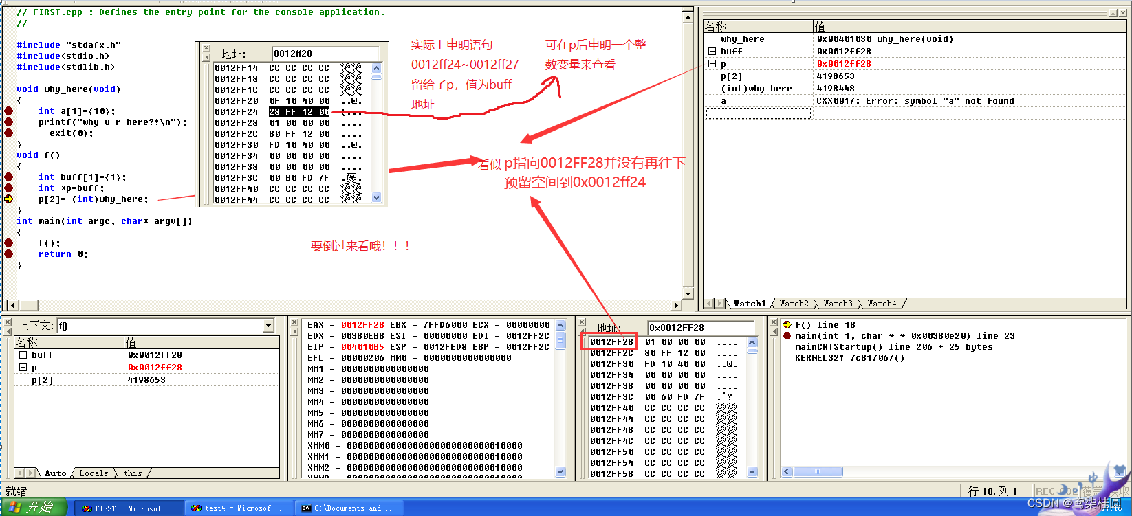Click the Call Stack horizontal scrollbar thumb

[x=818, y=472]
